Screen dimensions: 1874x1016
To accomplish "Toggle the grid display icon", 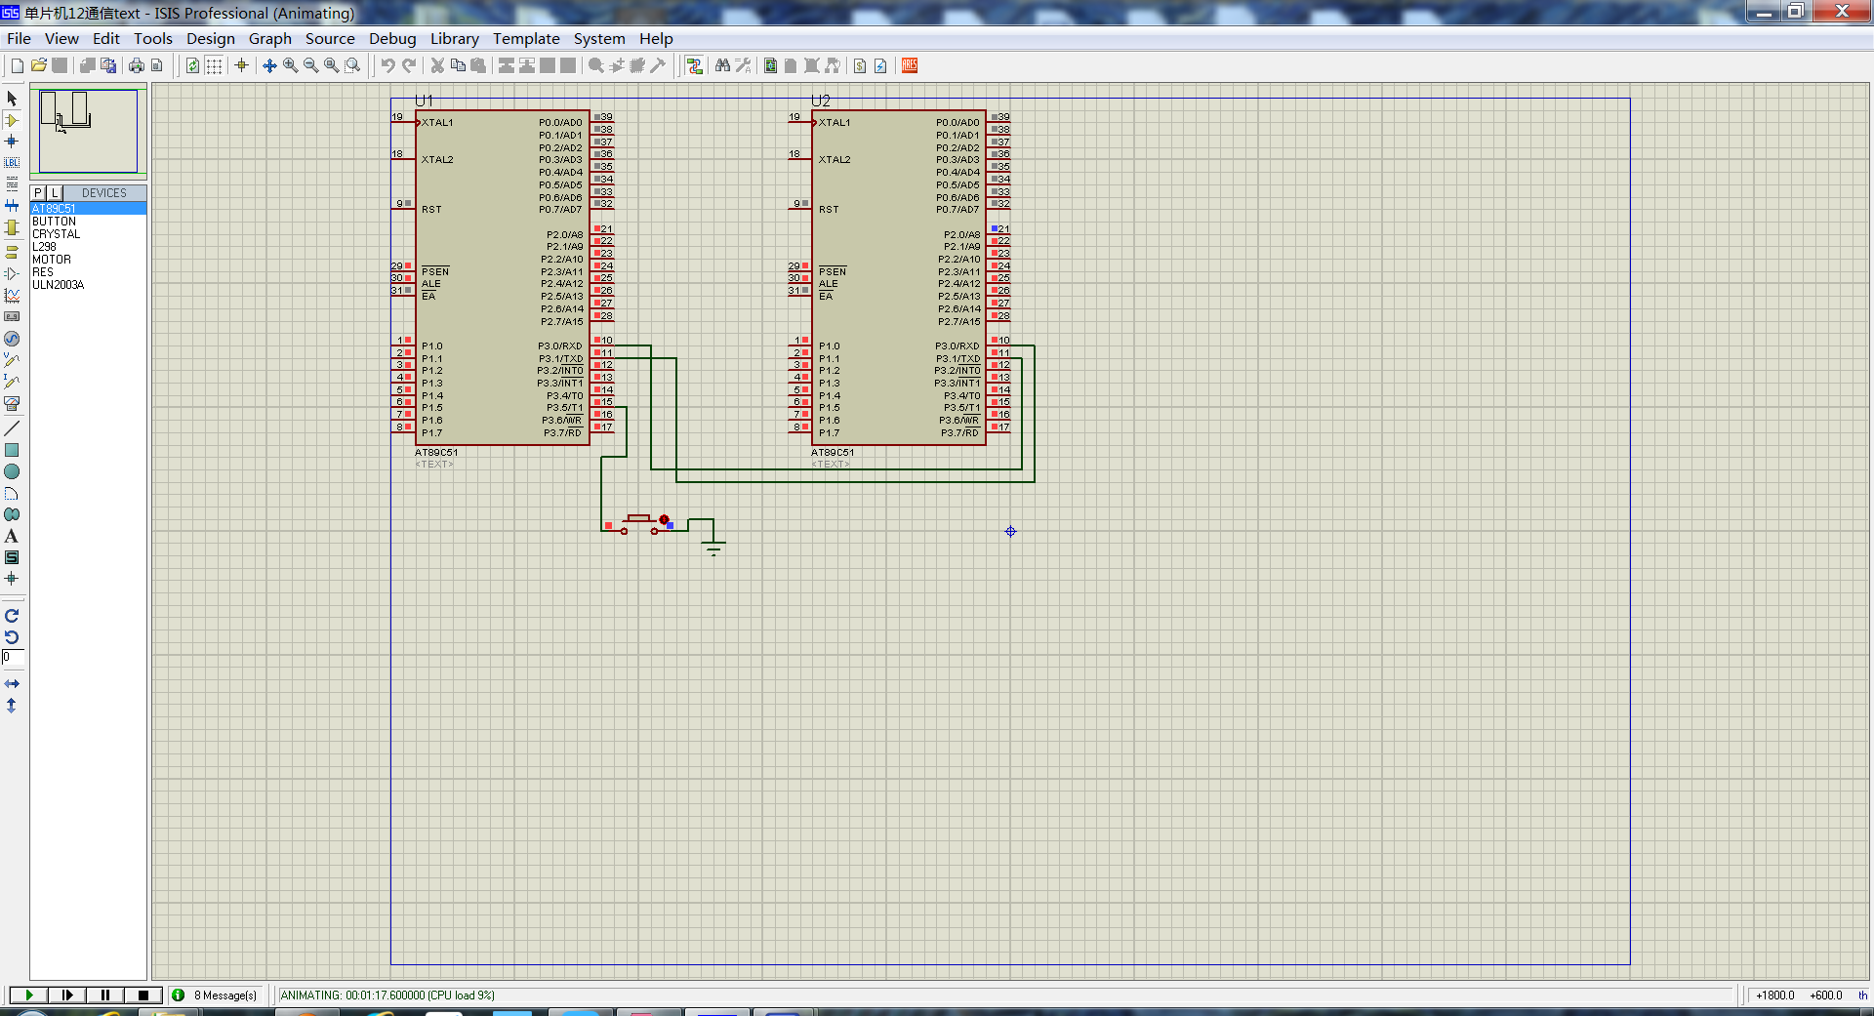I will [x=214, y=65].
